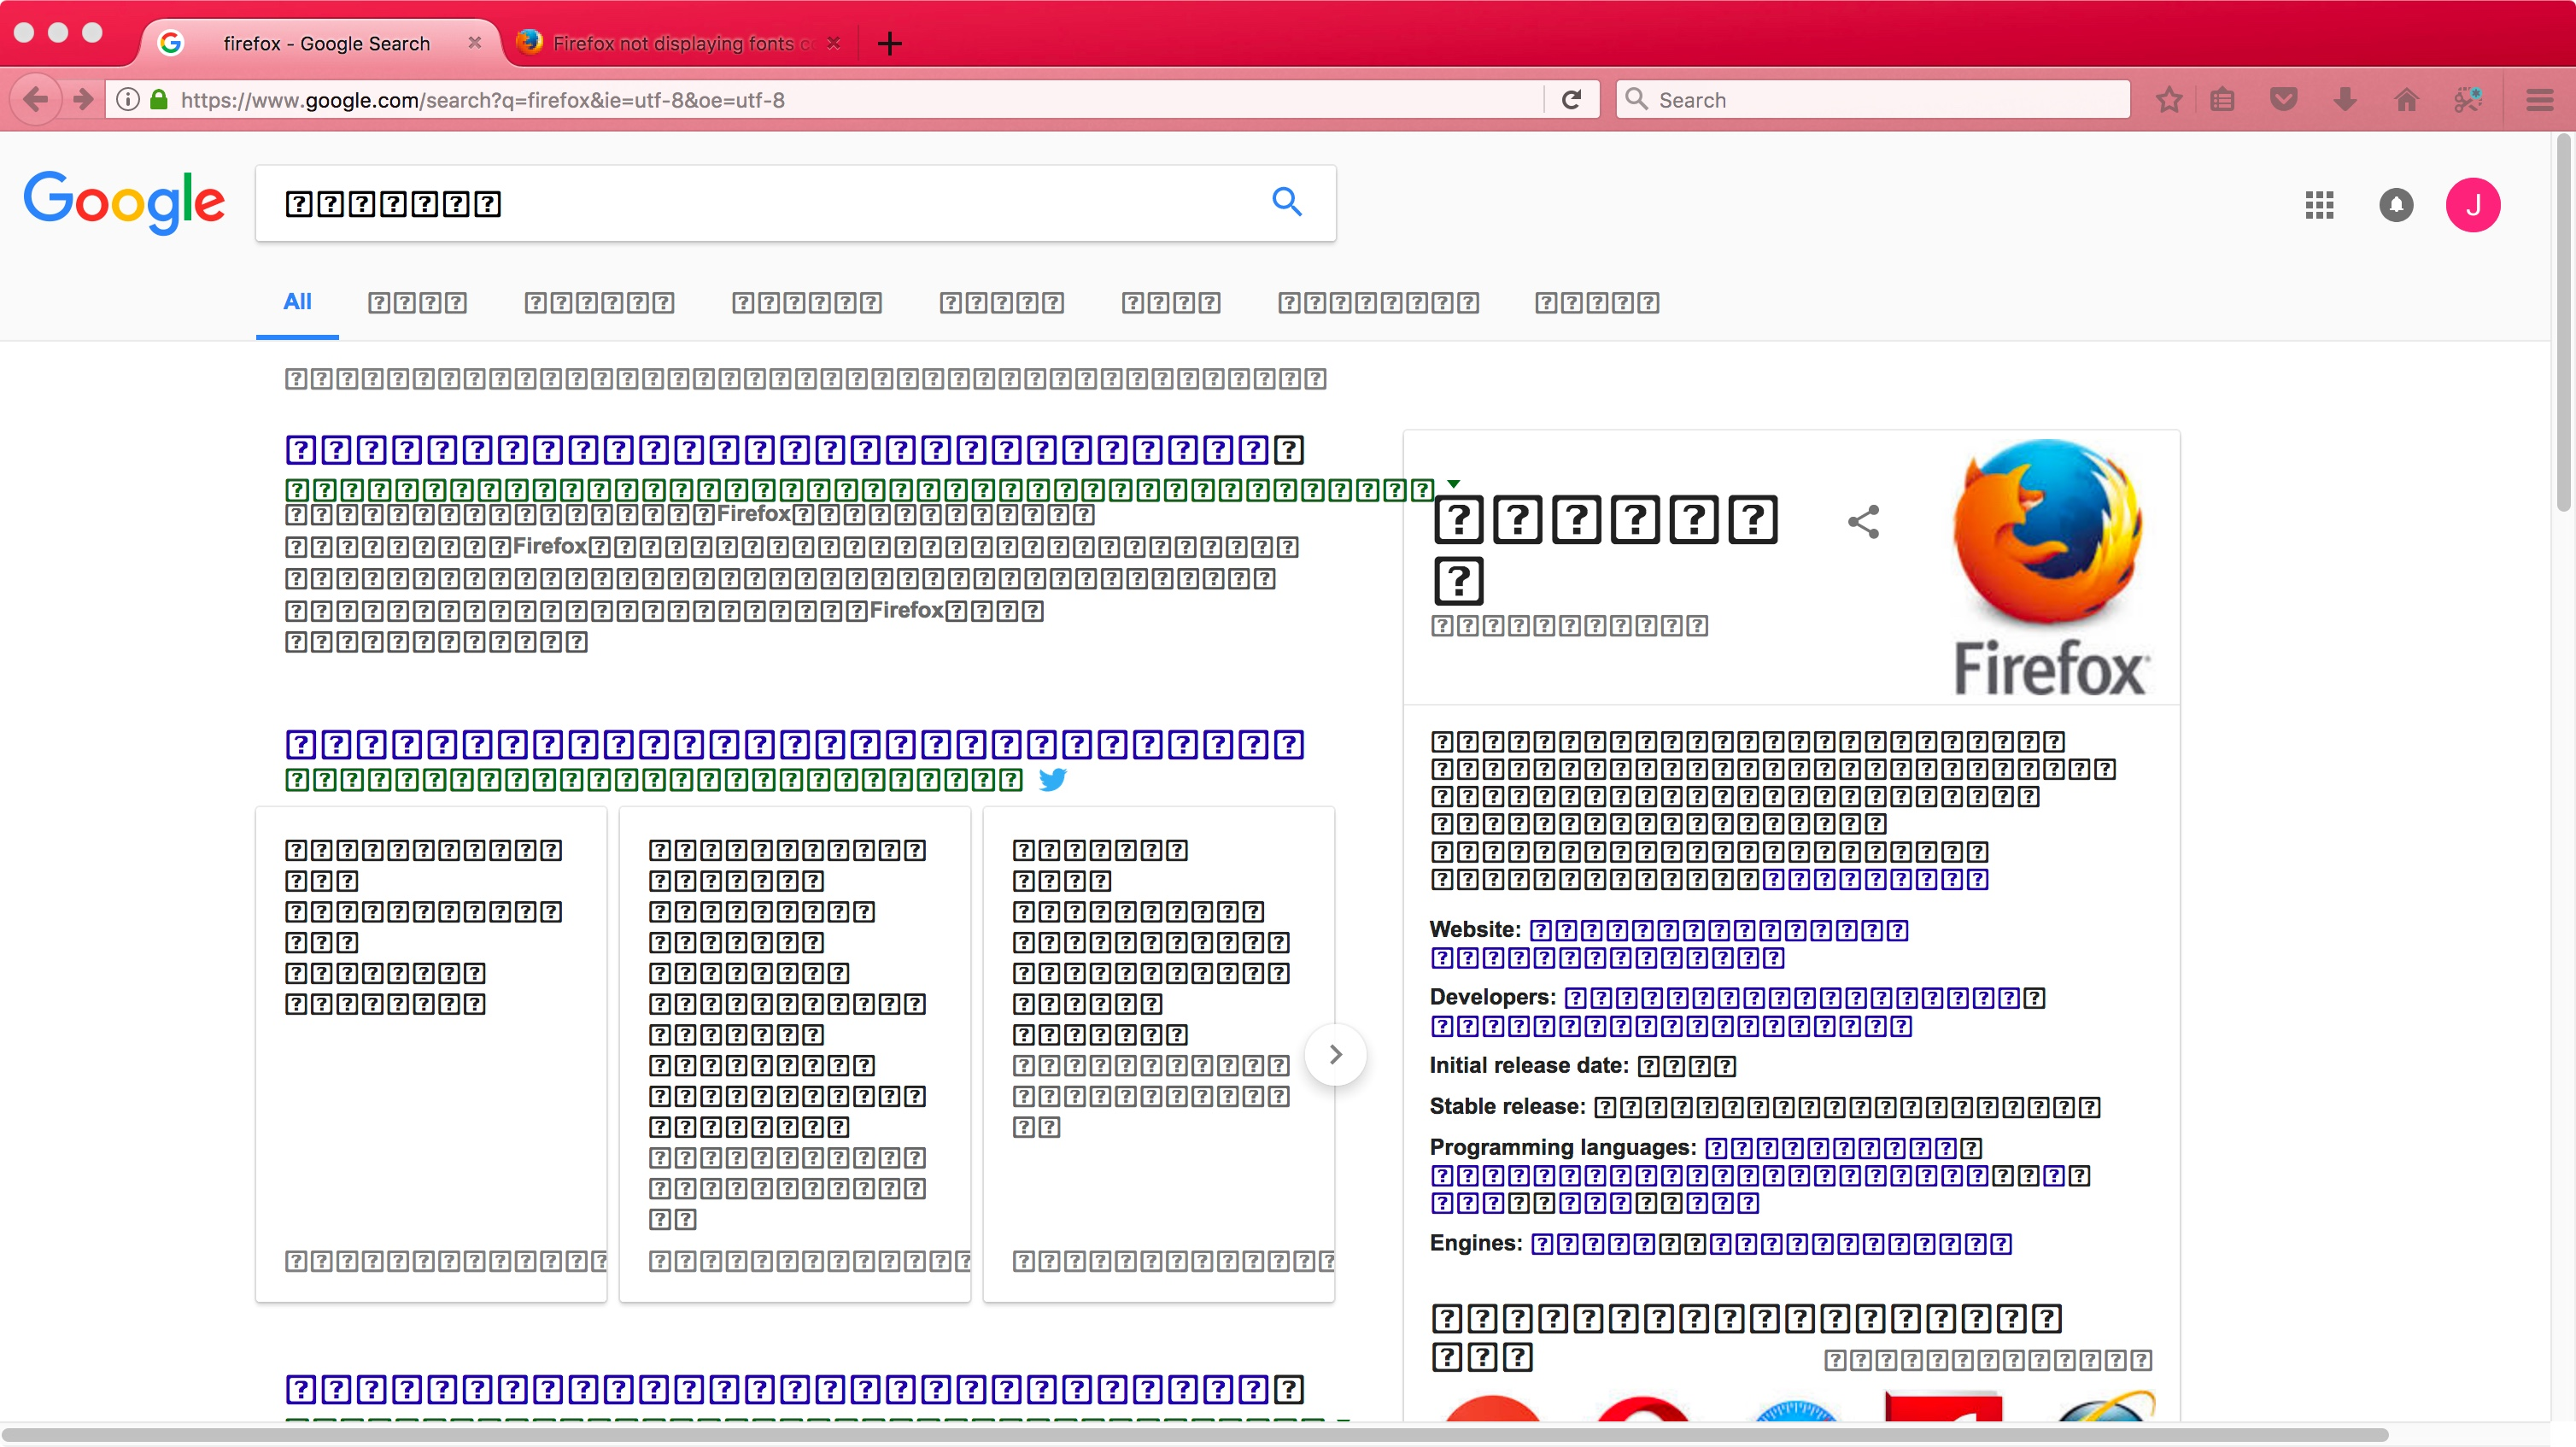
Task: Open the downloads arrow icon
Action: [2345, 99]
